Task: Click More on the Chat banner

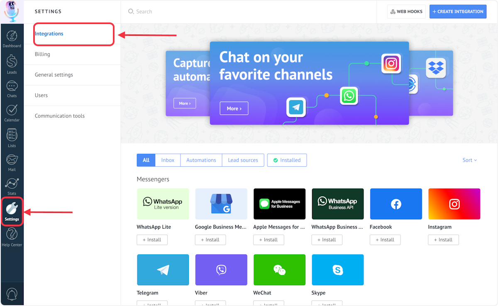Action: pyautogui.click(x=234, y=109)
